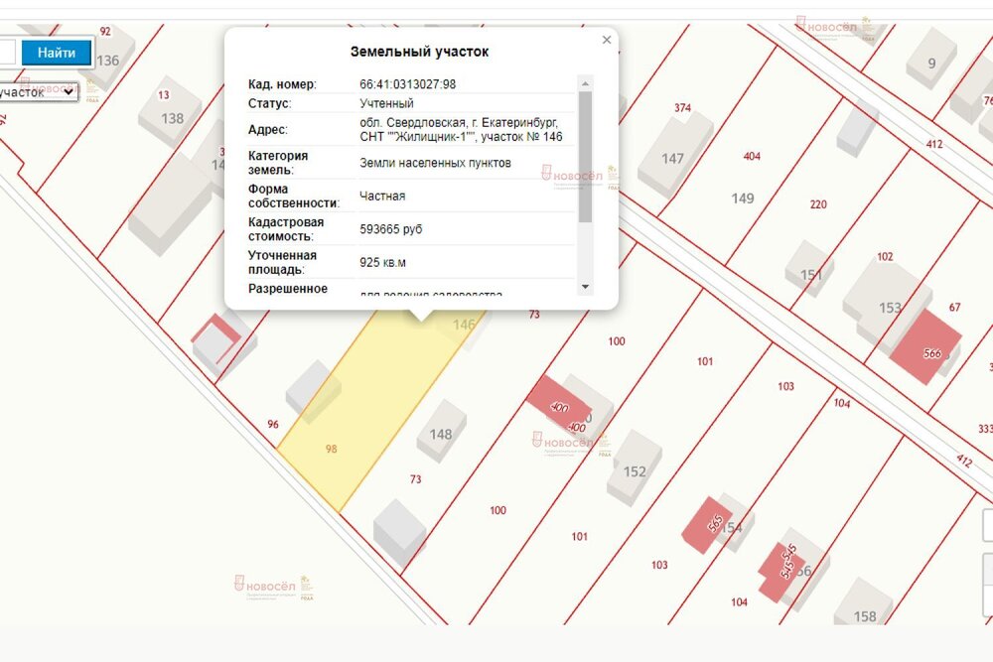Click the popup's vertical scrollbar thumb

[585, 157]
